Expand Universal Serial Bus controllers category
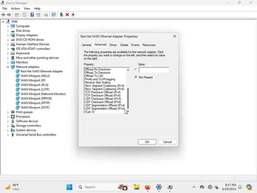Viewport: 257px width, 193px height. pos(8,135)
